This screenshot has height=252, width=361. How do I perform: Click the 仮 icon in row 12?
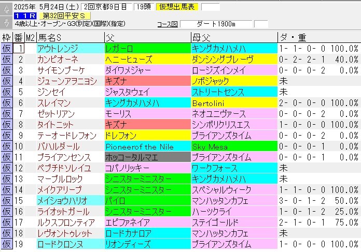click(x=7, y=168)
